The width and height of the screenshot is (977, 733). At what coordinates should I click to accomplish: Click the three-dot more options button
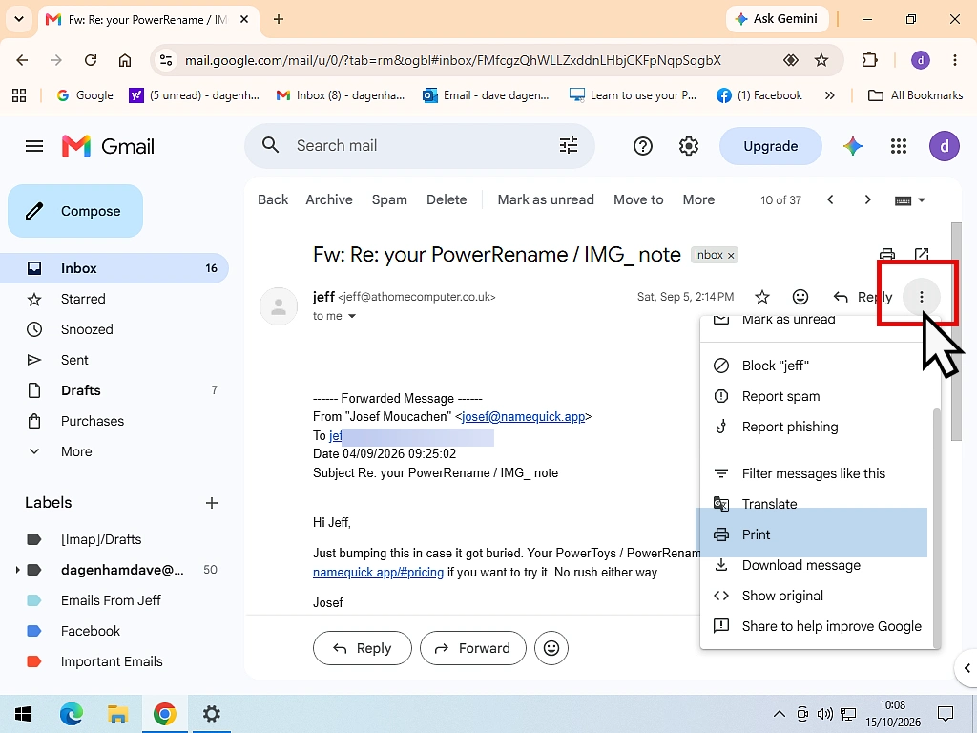(x=922, y=298)
